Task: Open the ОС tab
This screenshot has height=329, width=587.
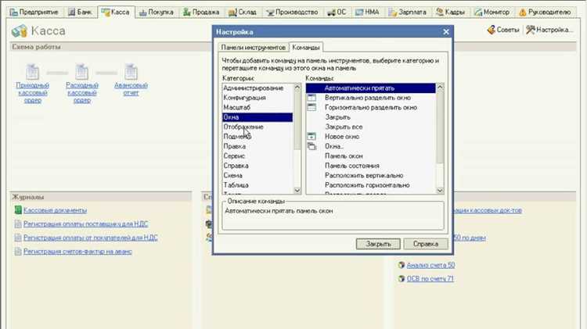Action: tap(337, 12)
